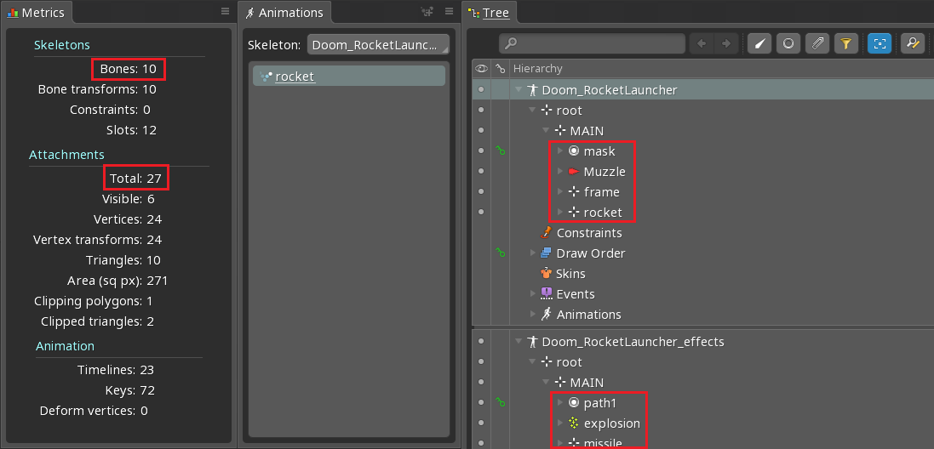Select the rocket animation in the list
Image resolution: width=934 pixels, height=449 pixels.
[295, 77]
